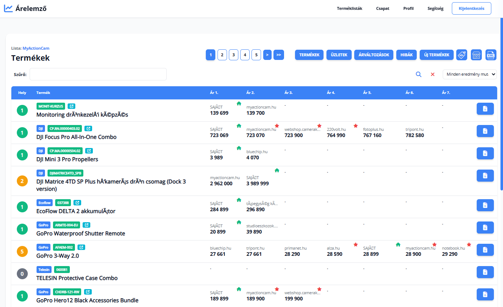Open external link for DJI Focus Pro
The image size is (503, 307).
(x=87, y=129)
